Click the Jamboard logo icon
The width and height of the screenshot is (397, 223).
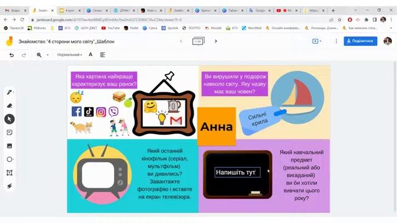(10, 42)
